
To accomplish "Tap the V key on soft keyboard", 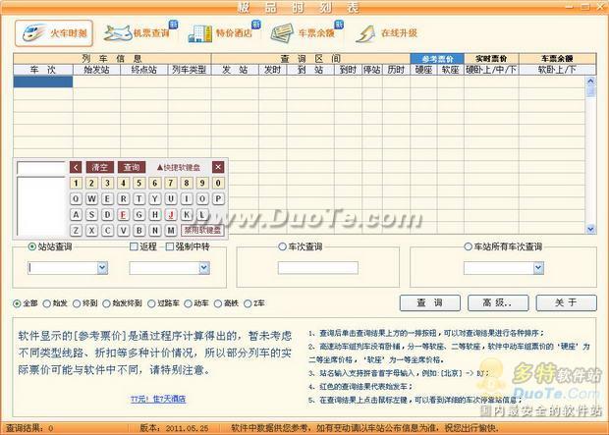I will coord(124,231).
